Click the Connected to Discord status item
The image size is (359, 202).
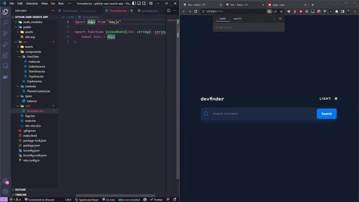point(39,200)
